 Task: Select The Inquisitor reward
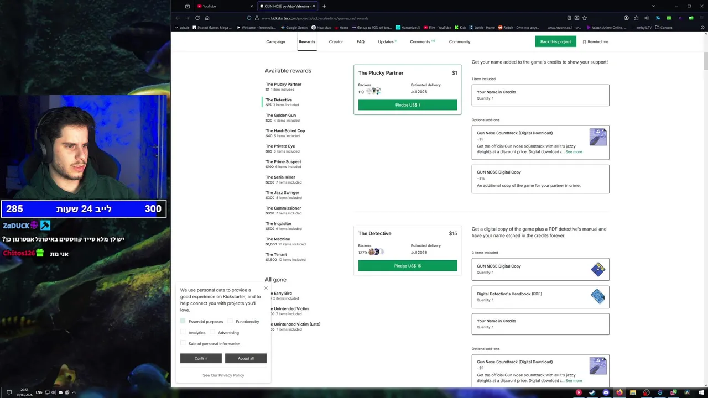coord(283,226)
